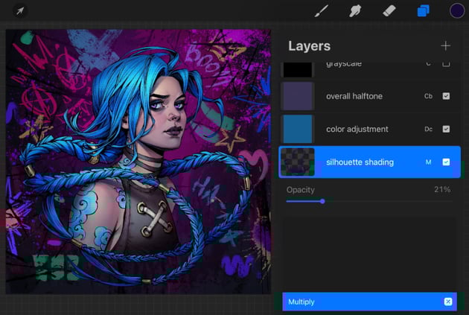Select the Brush tool
This screenshot has height=315, width=469.
click(x=322, y=10)
